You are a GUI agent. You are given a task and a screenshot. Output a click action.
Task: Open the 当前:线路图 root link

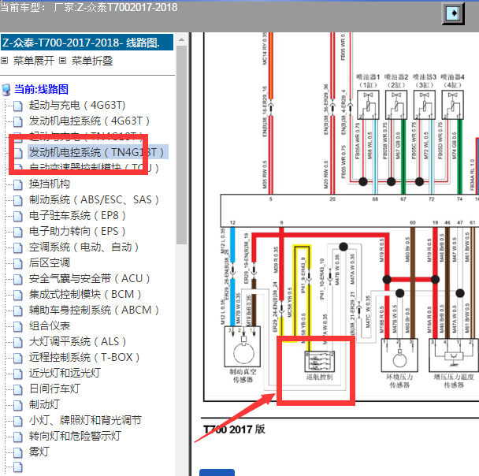pos(41,89)
